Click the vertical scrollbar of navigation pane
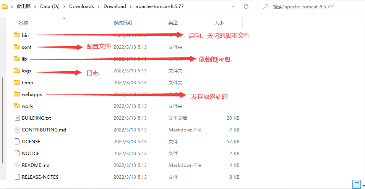The width and height of the screenshot is (365, 189). click(3, 120)
